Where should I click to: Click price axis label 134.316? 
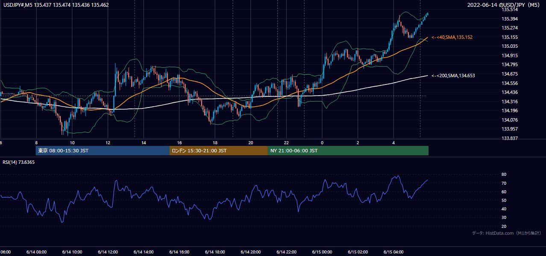510,102
